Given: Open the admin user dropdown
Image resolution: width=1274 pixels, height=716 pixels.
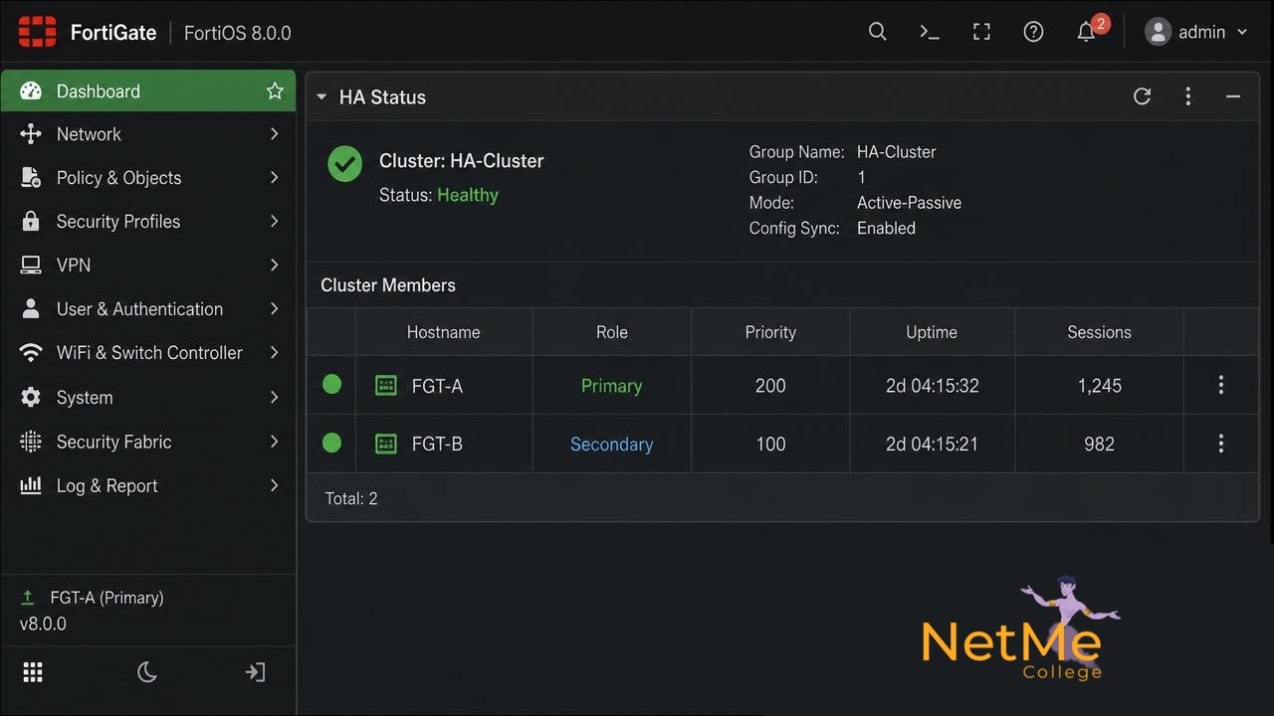Looking at the screenshot, I should tap(1196, 32).
